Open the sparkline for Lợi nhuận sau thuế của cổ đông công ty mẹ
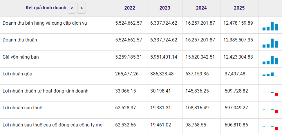Screen dimensions: 282x134 click(270, 128)
